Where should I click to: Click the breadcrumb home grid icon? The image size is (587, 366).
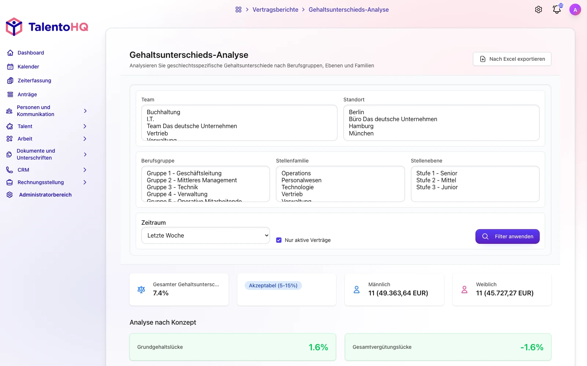click(238, 10)
